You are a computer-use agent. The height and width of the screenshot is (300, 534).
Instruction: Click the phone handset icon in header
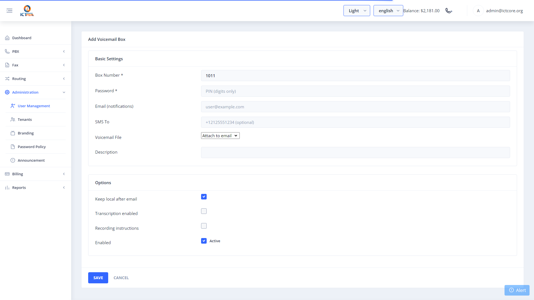click(448, 11)
